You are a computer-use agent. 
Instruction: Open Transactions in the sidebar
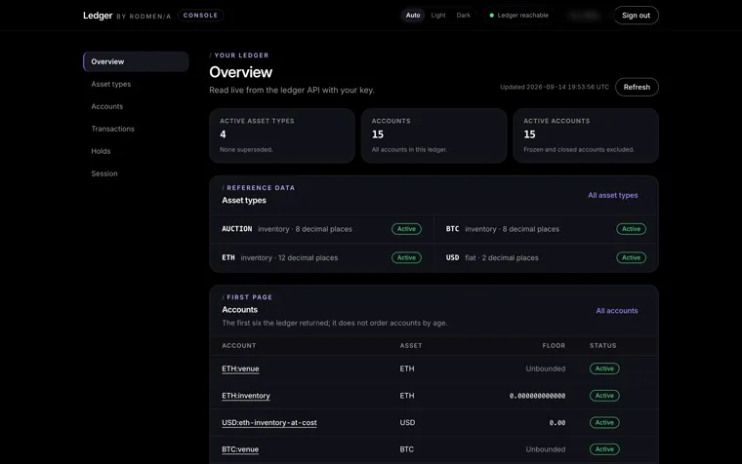(x=112, y=129)
